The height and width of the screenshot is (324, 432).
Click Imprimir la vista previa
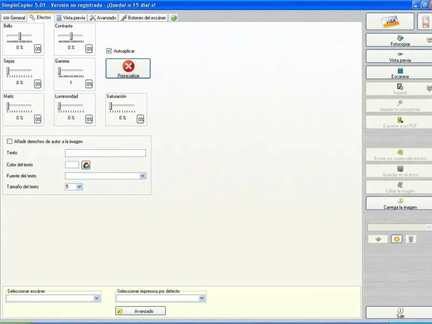[400, 105]
